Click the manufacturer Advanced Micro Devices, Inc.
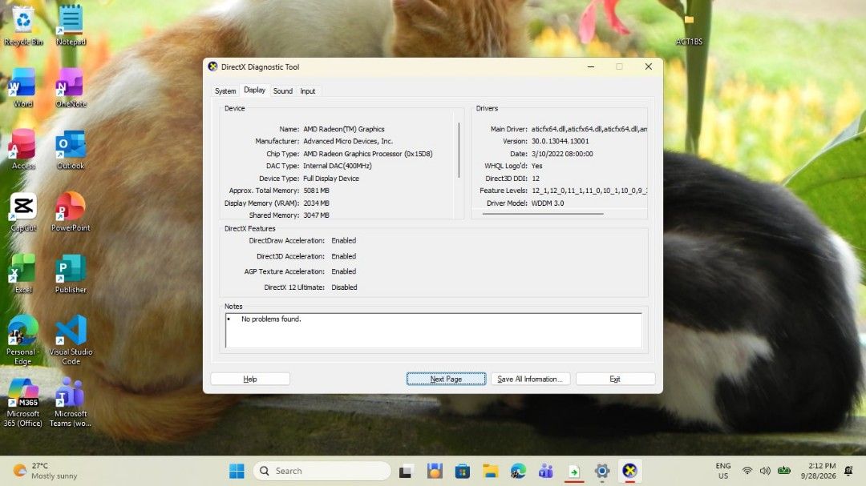 point(348,141)
